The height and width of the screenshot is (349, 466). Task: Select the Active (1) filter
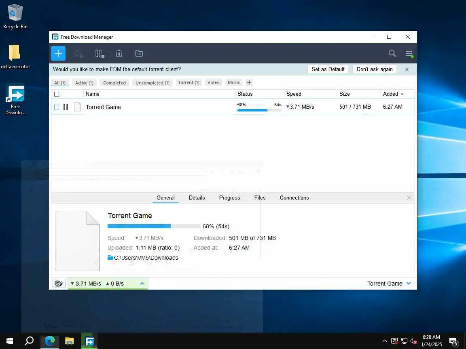(x=84, y=83)
